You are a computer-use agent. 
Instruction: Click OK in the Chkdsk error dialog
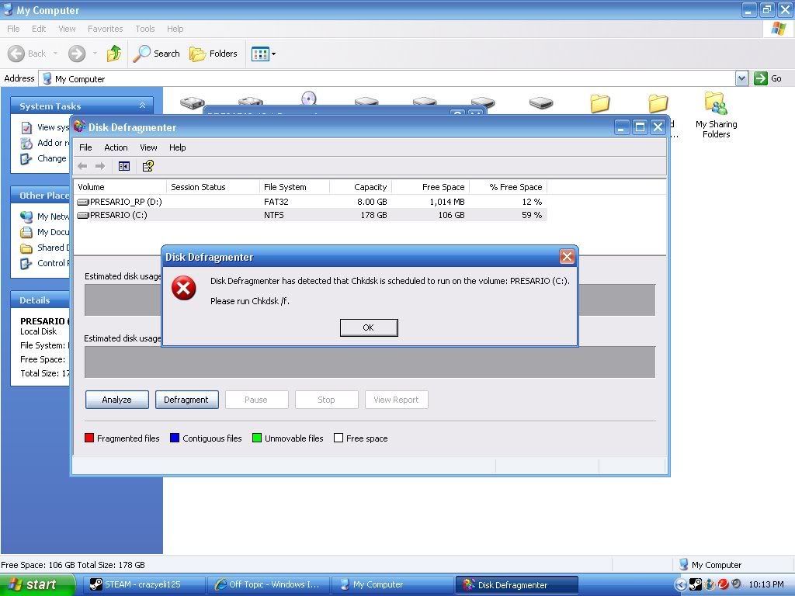pos(369,327)
